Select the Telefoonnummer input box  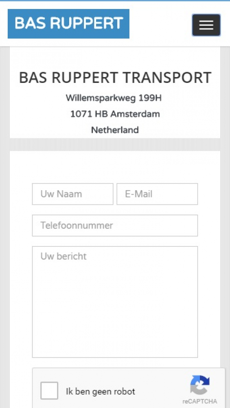[115, 225]
